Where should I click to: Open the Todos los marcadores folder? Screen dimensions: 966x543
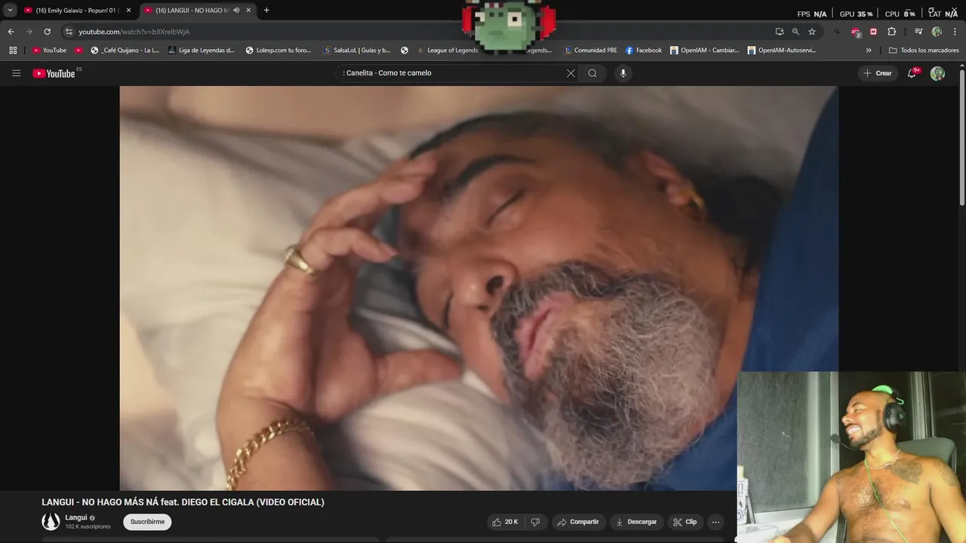click(924, 51)
